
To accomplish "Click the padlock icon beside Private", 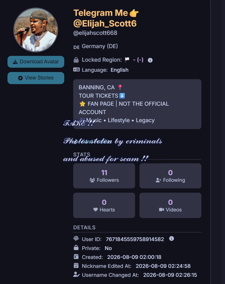I will 76,248.
